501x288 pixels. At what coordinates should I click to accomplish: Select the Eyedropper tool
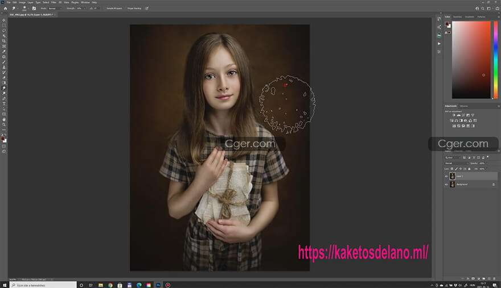pos(4,51)
